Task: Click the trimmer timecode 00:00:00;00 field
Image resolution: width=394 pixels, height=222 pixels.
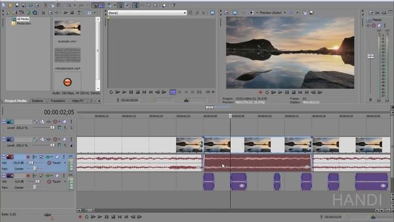Action: (x=129, y=100)
